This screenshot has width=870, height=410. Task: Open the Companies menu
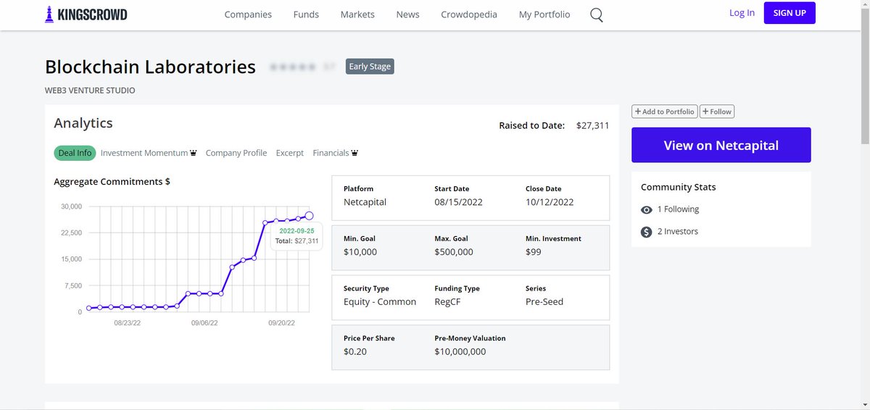coord(248,14)
